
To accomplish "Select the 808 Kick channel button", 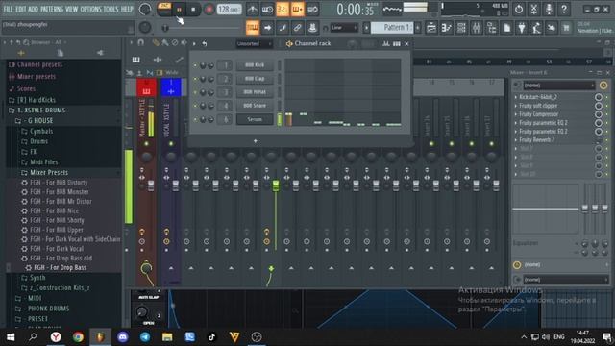I will pyautogui.click(x=255, y=65).
